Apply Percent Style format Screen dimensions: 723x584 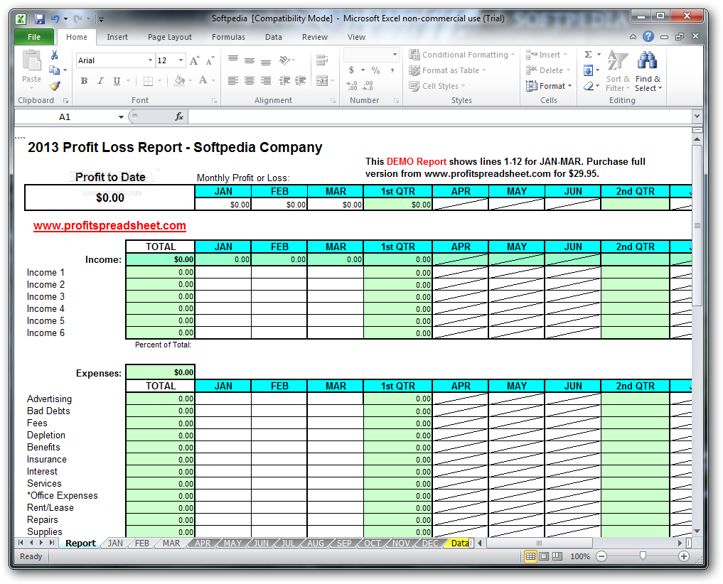(x=376, y=70)
